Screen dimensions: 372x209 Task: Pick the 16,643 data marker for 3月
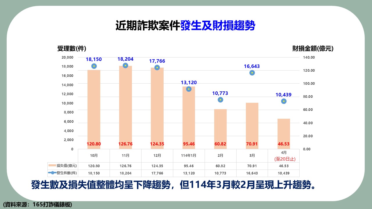[x=252, y=73]
